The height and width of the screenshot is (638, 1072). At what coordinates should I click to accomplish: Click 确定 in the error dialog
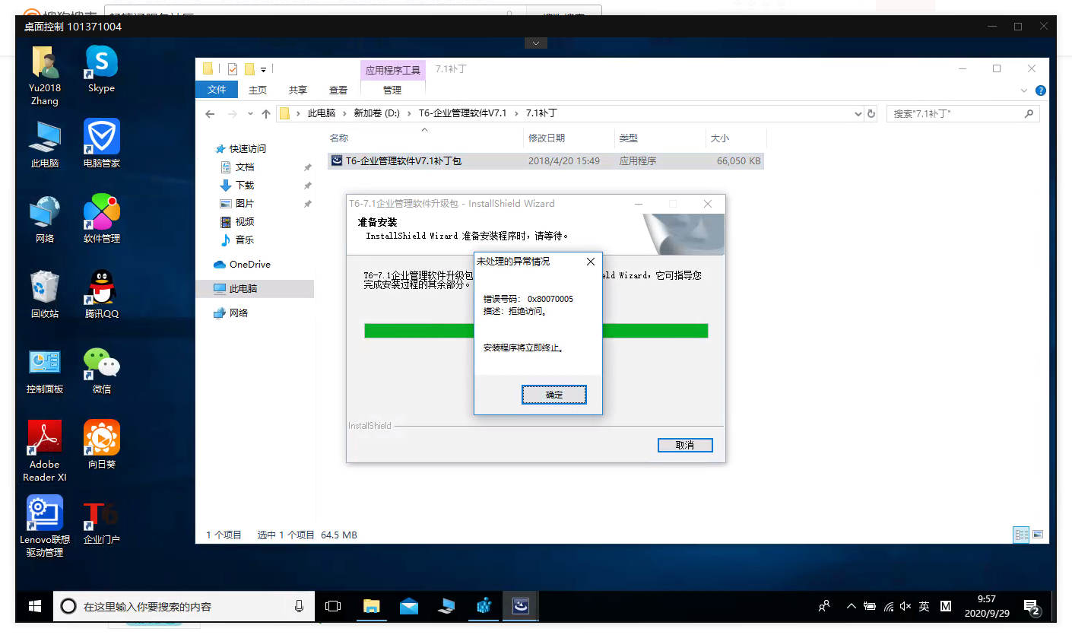tap(554, 395)
